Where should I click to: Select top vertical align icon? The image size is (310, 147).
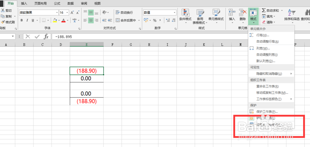click(x=85, y=12)
